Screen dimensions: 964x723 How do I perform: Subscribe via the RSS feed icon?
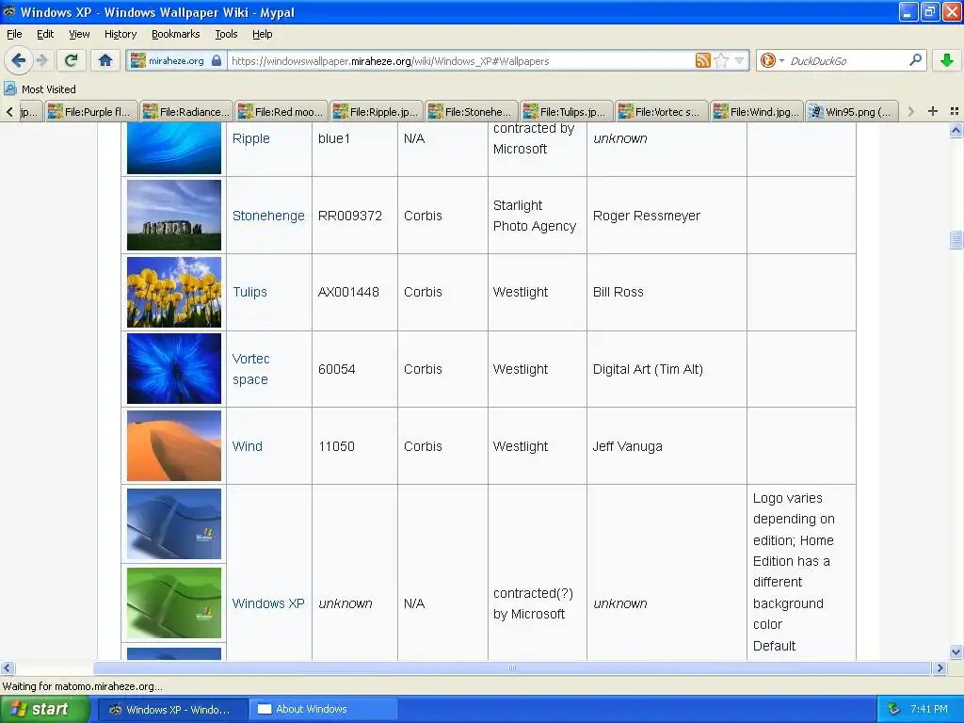click(x=702, y=60)
